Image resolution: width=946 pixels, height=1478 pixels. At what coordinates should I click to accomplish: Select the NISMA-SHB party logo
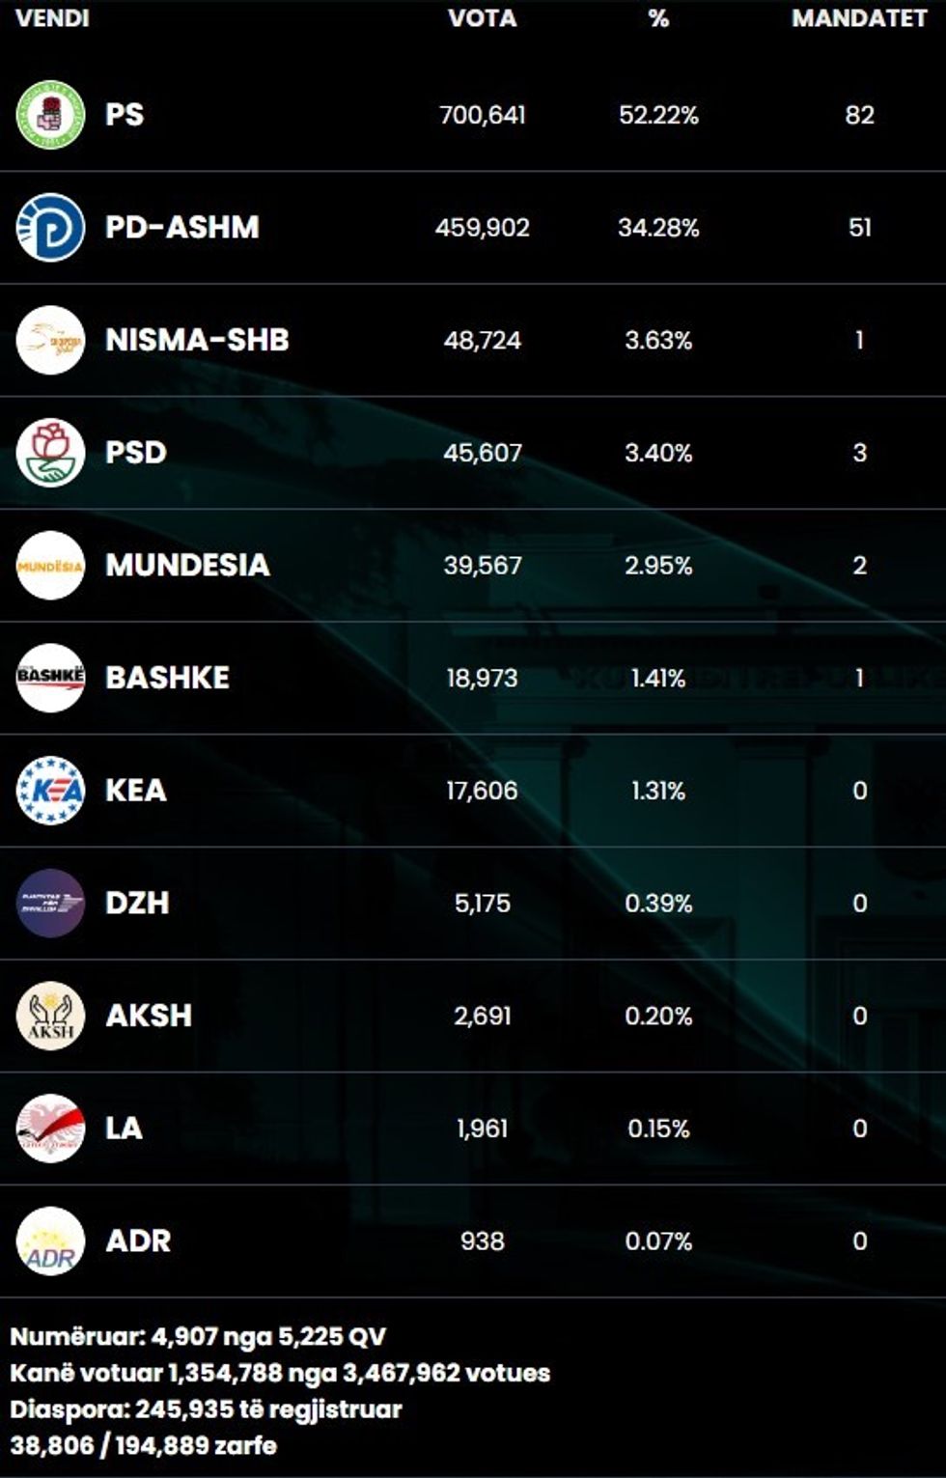50,340
